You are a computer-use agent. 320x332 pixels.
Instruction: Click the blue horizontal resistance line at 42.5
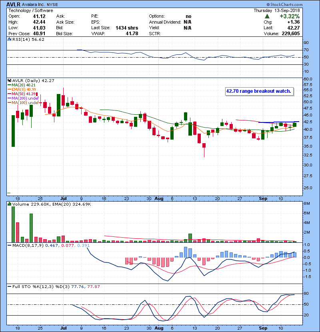279,122
